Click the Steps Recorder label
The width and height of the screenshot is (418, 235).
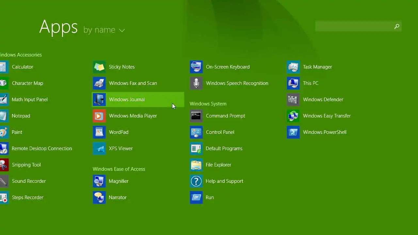pos(28,197)
